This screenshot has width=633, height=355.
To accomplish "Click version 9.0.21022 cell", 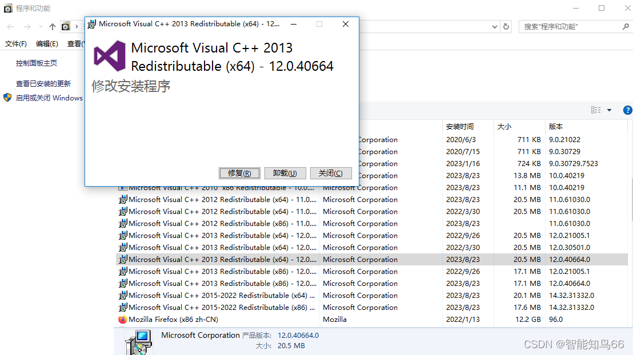I will pyautogui.click(x=565, y=140).
